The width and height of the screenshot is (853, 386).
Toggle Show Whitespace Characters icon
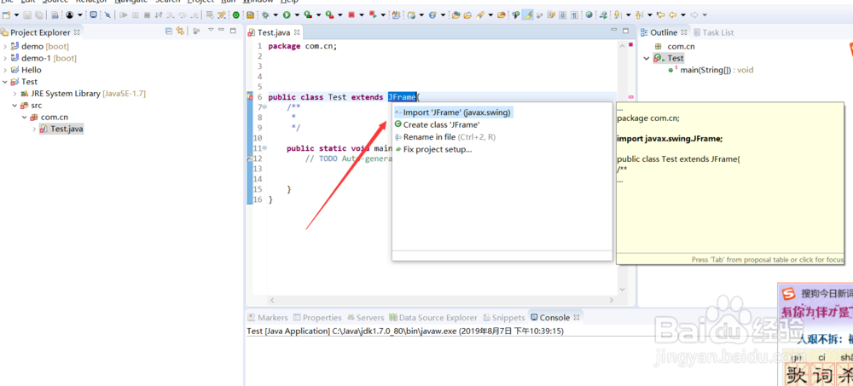[x=574, y=14]
